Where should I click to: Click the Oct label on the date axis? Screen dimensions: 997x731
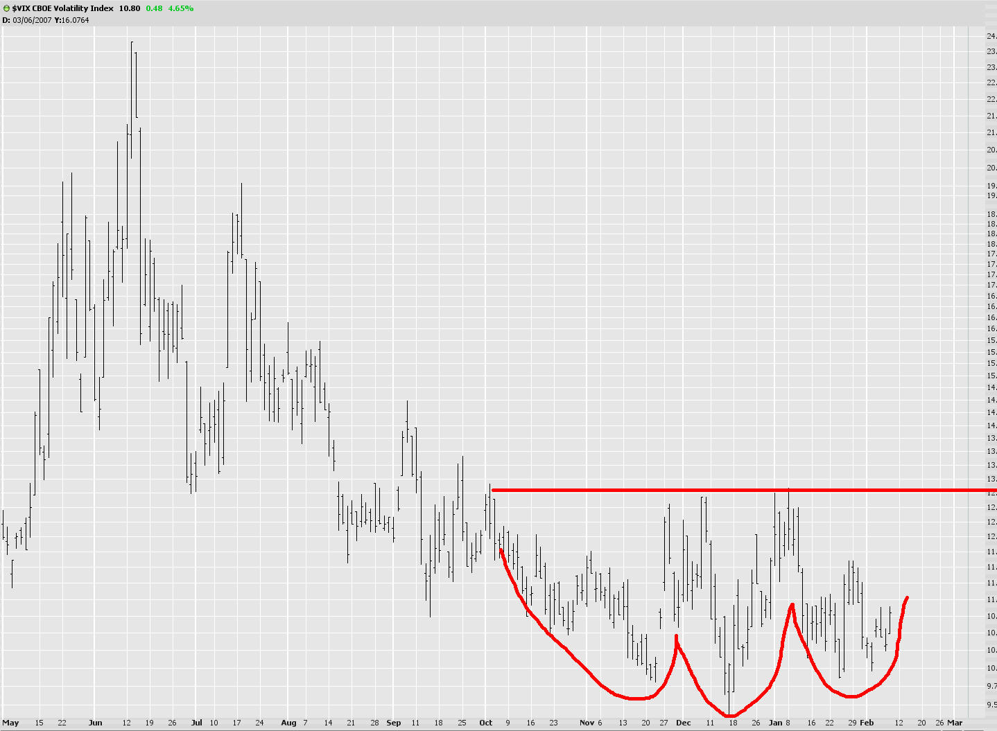pyautogui.click(x=486, y=723)
